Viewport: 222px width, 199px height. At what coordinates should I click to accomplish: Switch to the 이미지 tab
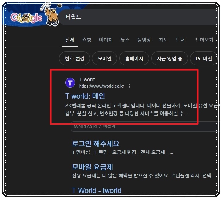(106, 40)
